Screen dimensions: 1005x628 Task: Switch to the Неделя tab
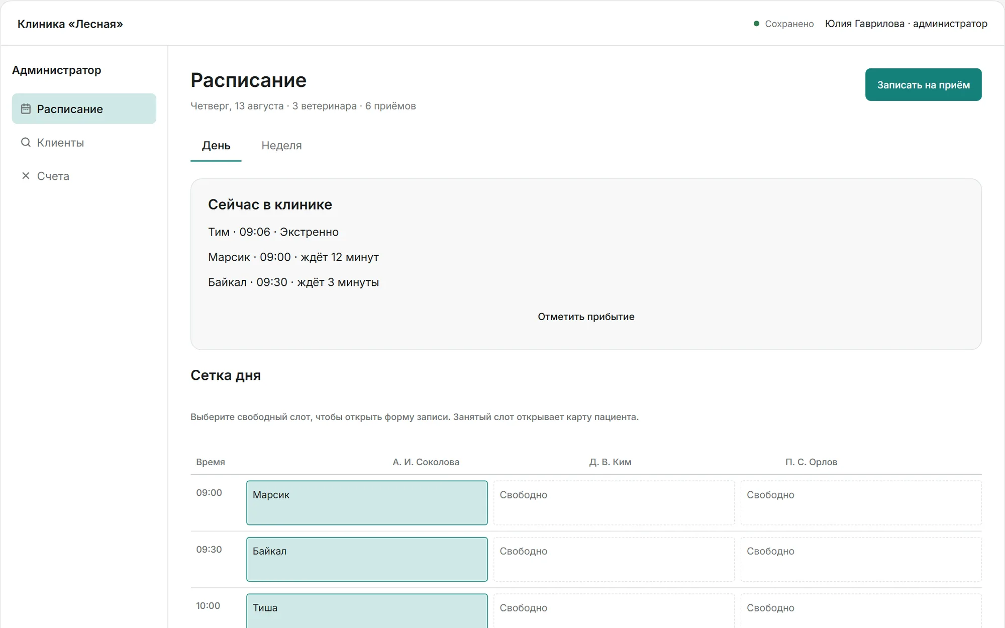[281, 146]
